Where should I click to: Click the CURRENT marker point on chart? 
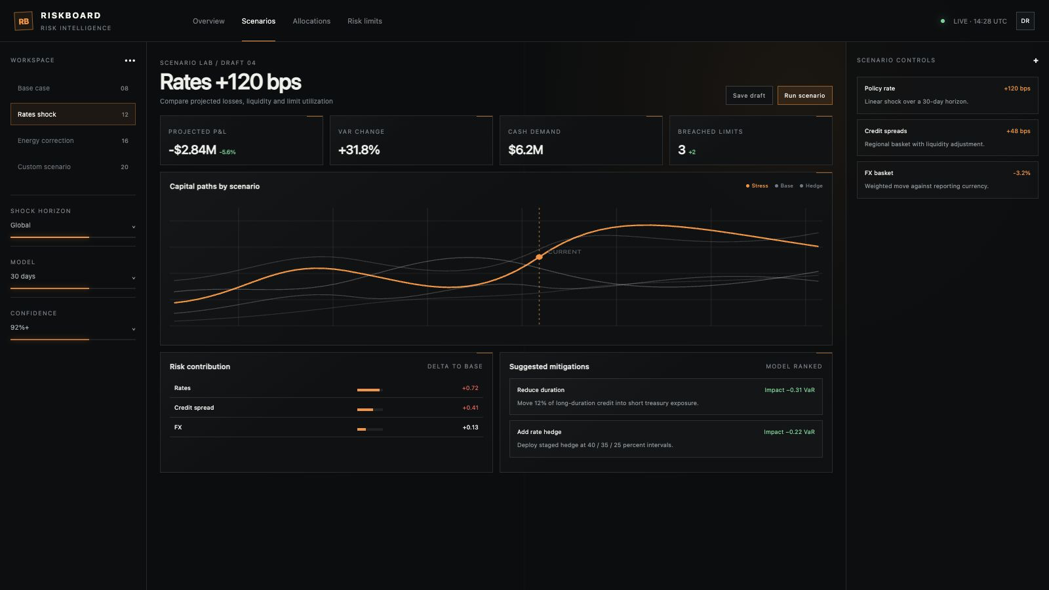[x=539, y=257]
